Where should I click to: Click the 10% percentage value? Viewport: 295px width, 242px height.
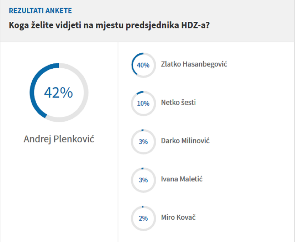click(x=143, y=104)
